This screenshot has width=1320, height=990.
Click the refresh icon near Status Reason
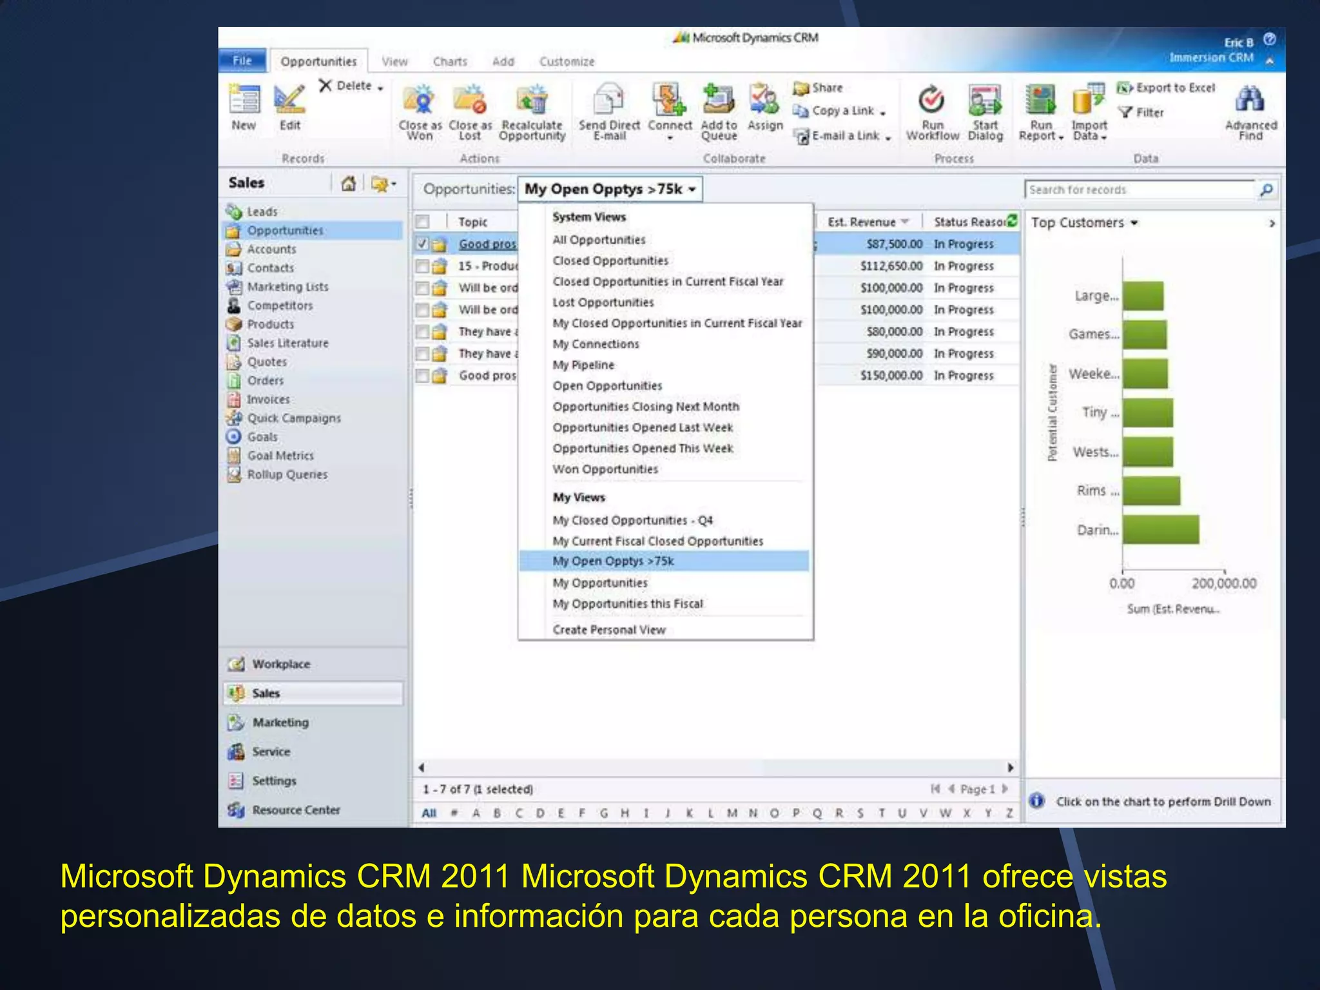coord(1012,221)
